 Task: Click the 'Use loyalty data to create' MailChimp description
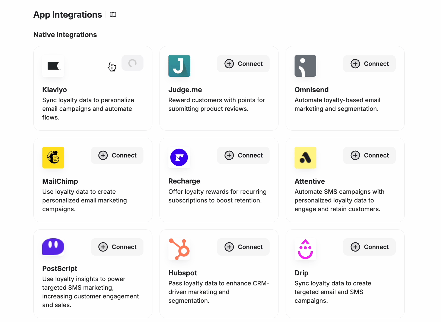click(85, 200)
